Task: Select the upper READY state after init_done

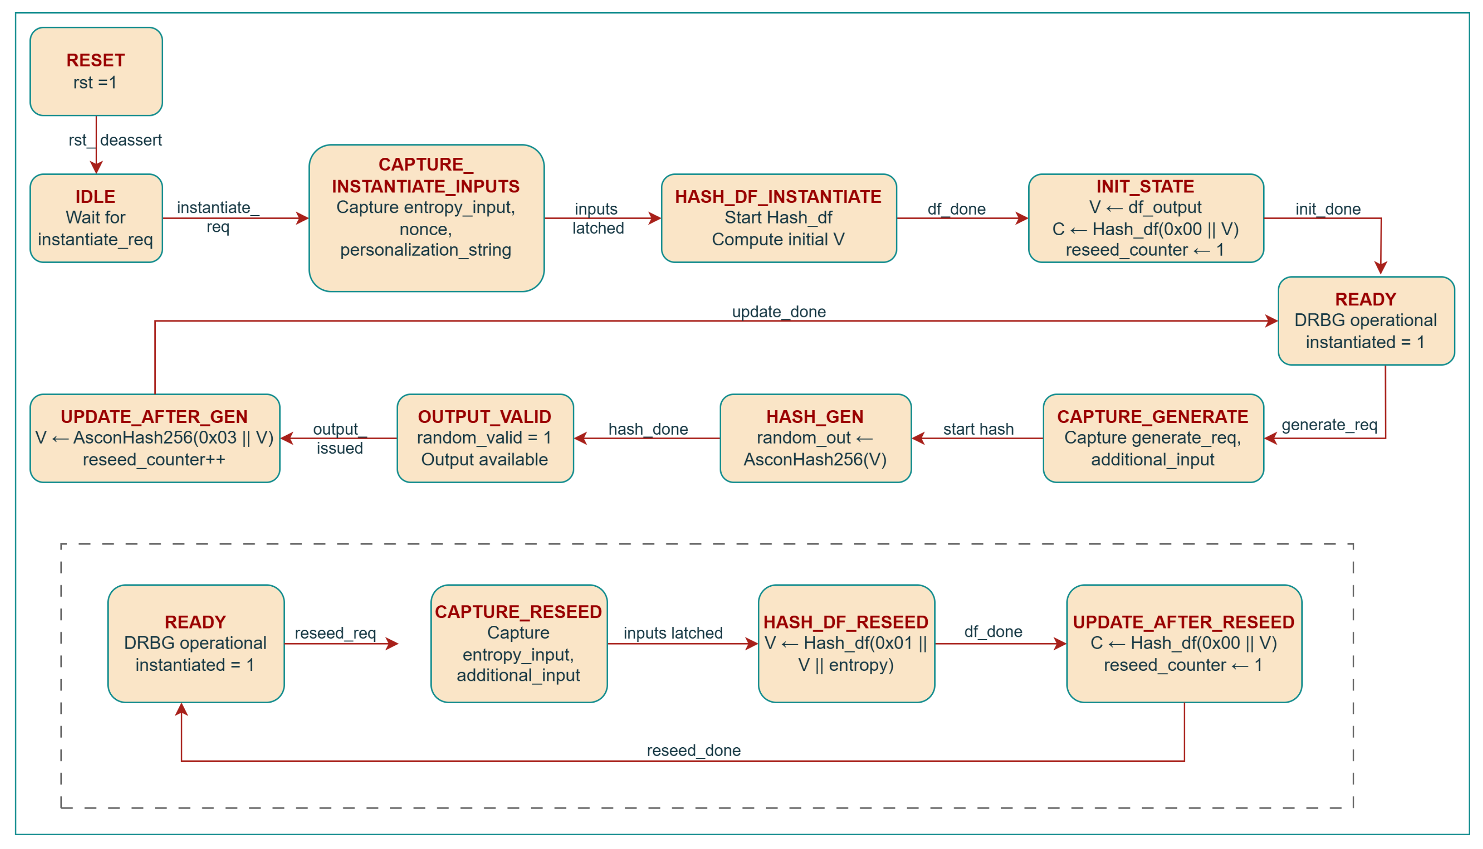Action: pos(1366,320)
